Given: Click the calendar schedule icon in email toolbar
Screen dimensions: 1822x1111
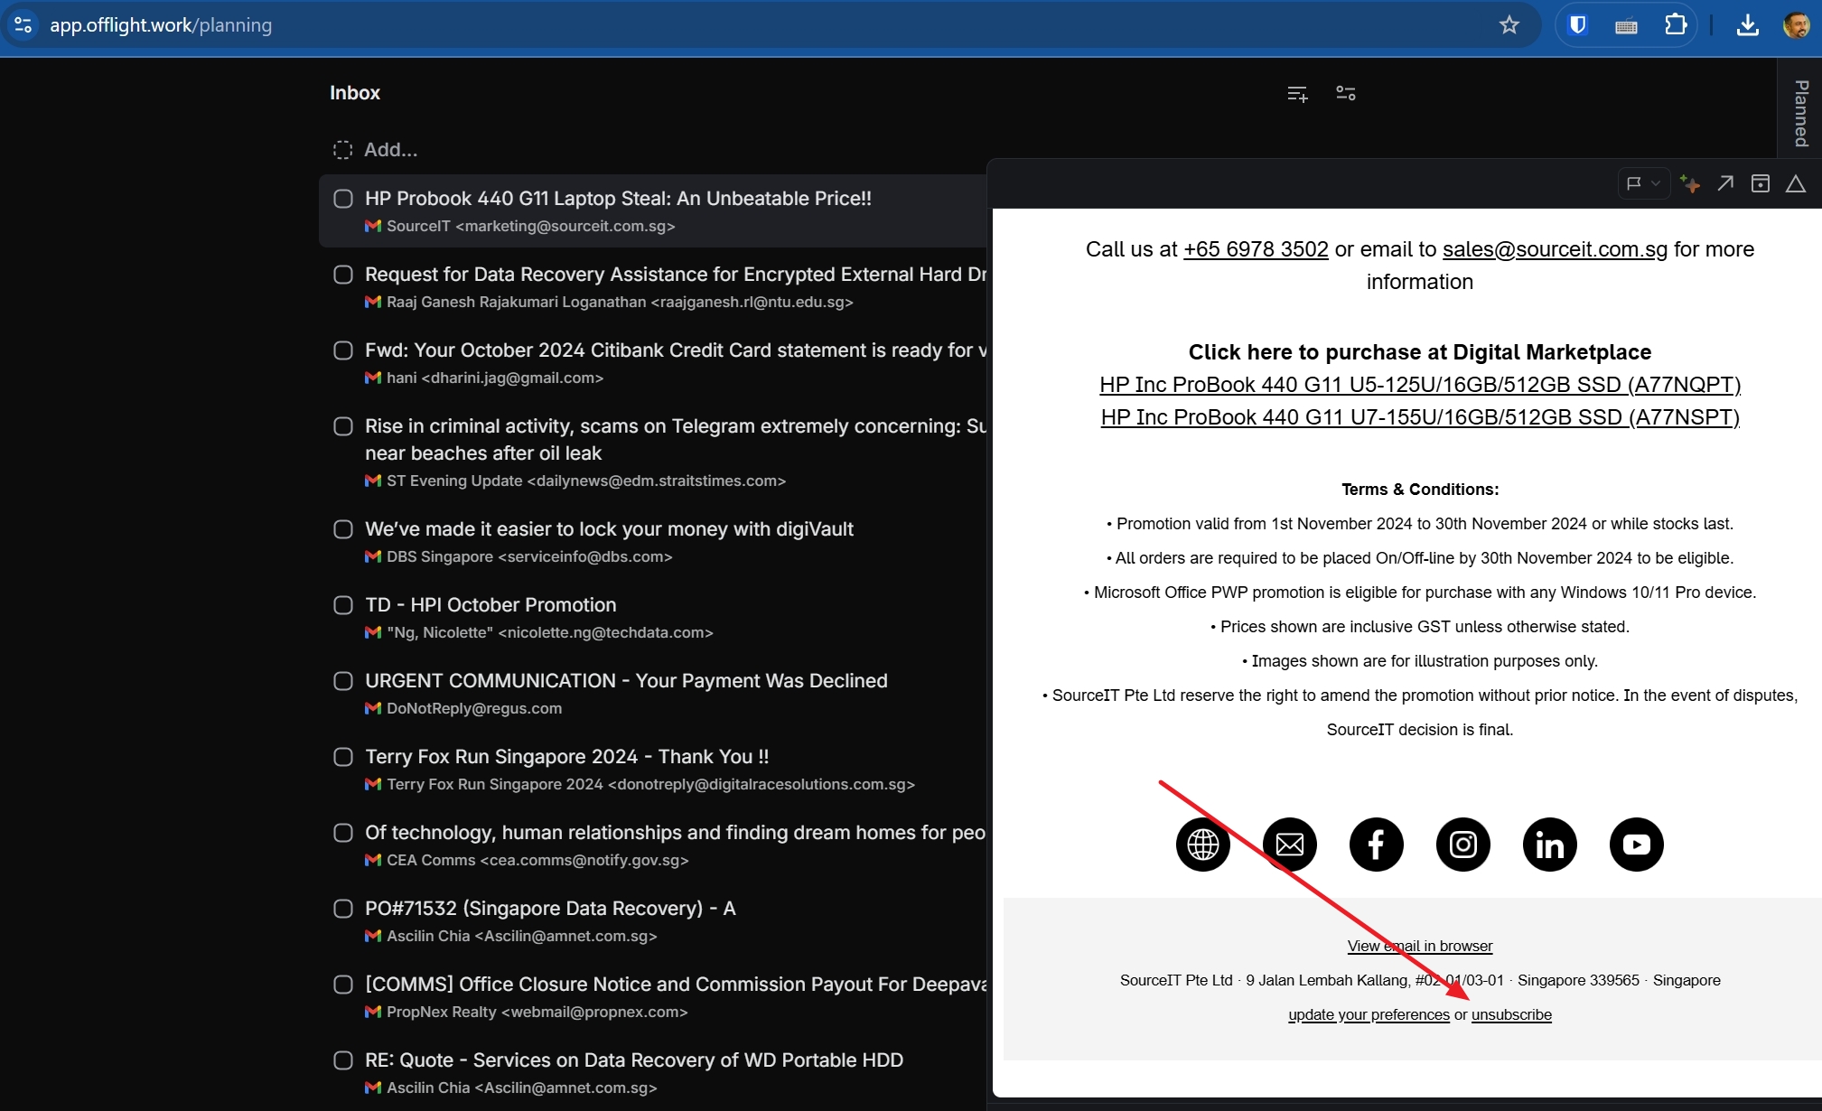Looking at the screenshot, I should 1761,184.
